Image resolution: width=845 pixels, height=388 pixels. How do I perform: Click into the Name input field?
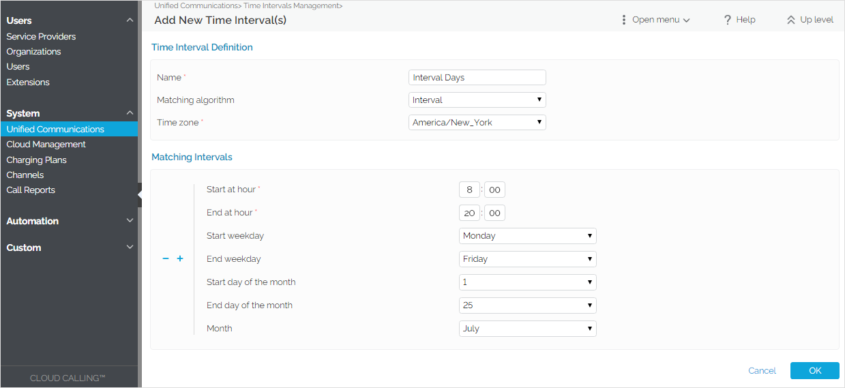[x=477, y=78]
